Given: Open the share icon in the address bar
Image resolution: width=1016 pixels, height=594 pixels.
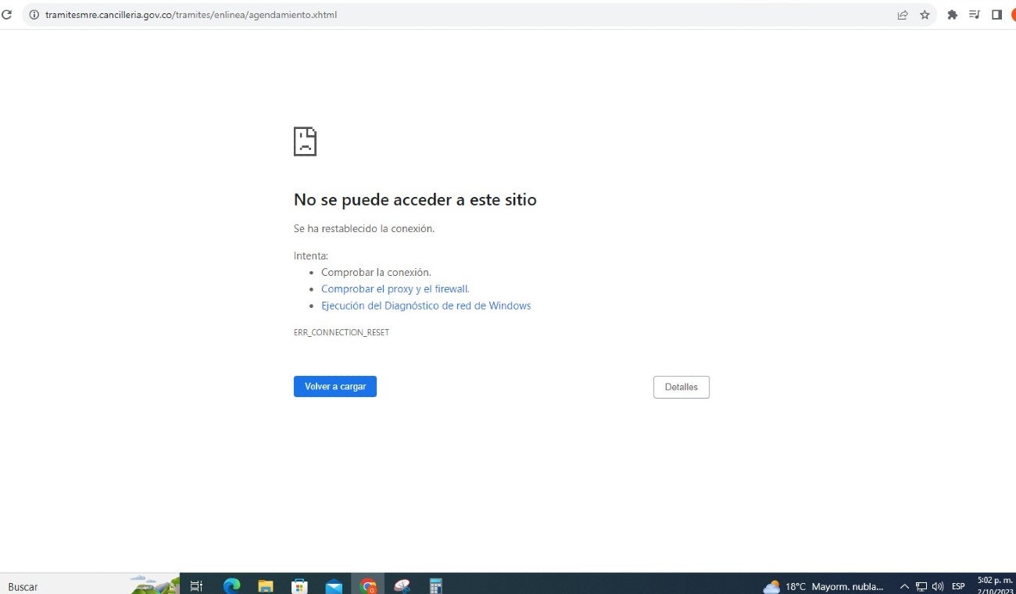Looking at the screenshot, I should tap(903, 14).
